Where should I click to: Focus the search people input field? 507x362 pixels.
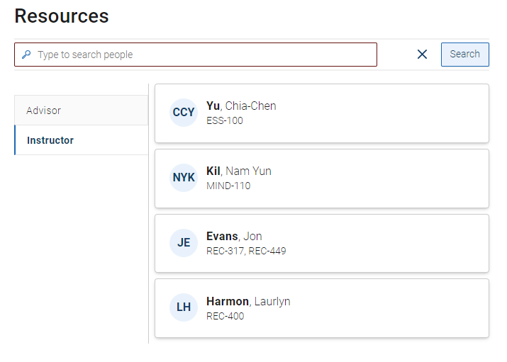click(196, 55)
